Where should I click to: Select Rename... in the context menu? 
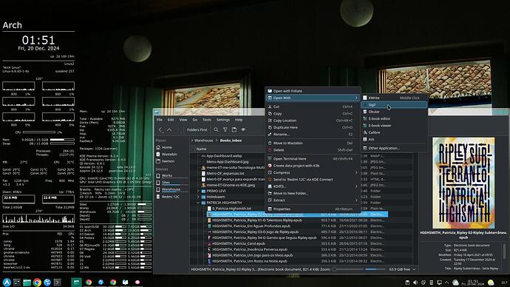pos(313,134)
